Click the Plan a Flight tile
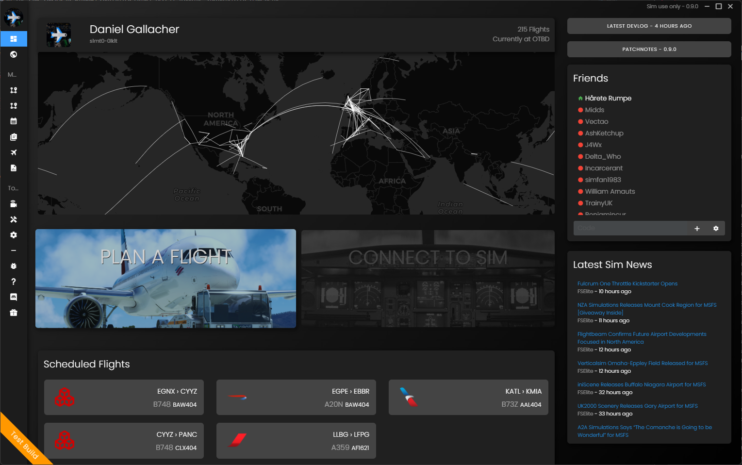 pos(165,279)
